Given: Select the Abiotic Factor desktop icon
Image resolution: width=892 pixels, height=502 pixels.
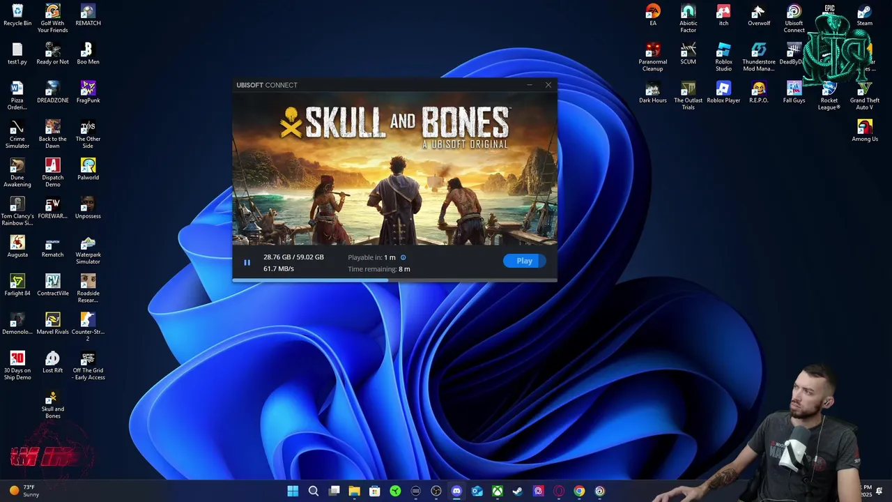Looking at the screenshot, I should [689, 18].
